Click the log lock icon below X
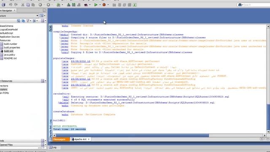The image size is (270, 152). pyautogui.click(x=51, y=30)
